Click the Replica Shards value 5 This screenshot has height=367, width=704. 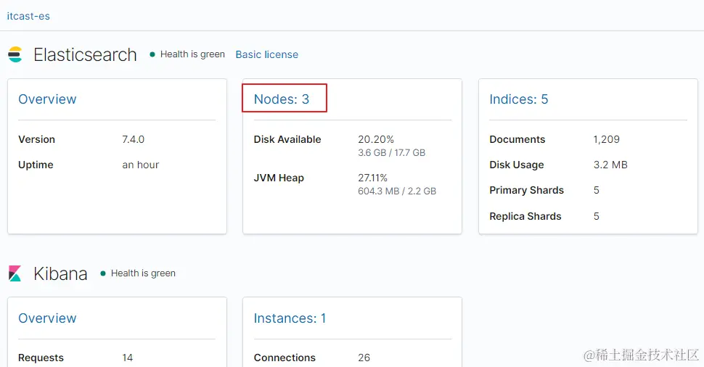(597, 216)
